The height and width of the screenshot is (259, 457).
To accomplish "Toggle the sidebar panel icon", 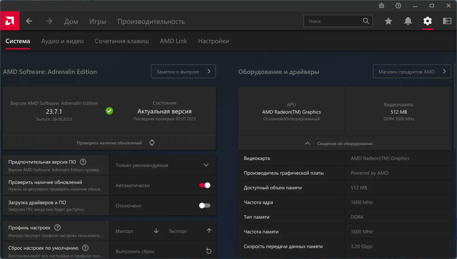I will click(x=447, y=21).
